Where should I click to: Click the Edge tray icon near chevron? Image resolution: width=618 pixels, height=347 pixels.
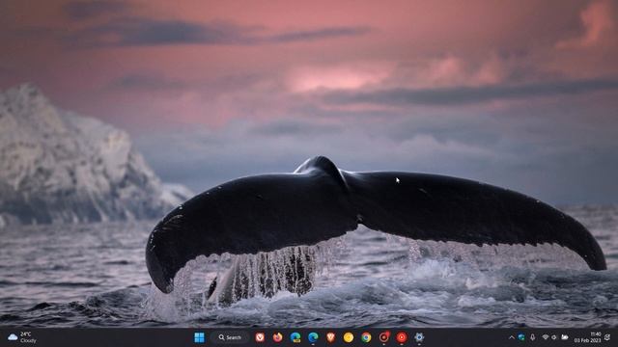pos(521,337)
